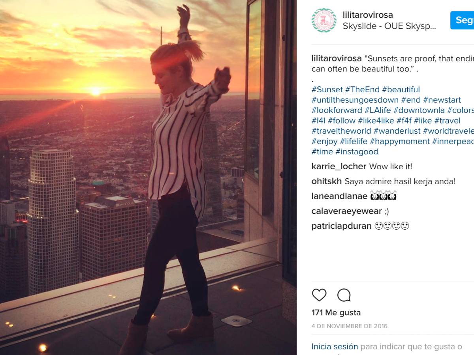Image resolution: width=474 pixels, height=355 pixels.
Task: Open the #downtownla hashtag
Action: tap(419, 110)
